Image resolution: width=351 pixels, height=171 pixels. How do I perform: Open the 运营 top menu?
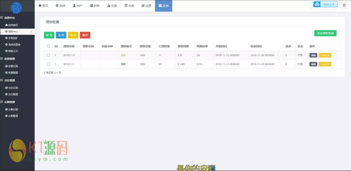point(146,6)
